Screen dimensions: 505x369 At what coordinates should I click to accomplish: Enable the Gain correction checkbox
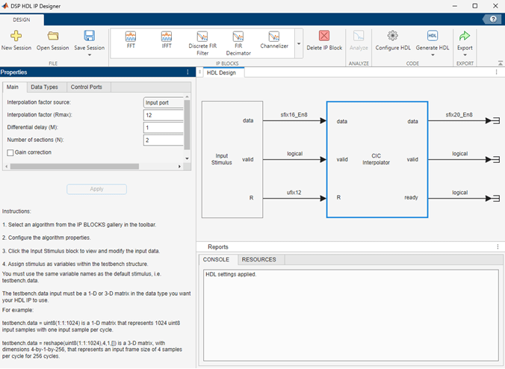tap(10, 152)
